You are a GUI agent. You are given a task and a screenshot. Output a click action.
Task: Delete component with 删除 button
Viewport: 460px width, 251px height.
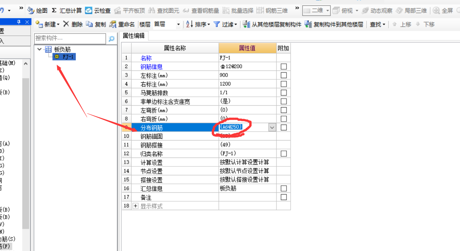tap(73, 24)
